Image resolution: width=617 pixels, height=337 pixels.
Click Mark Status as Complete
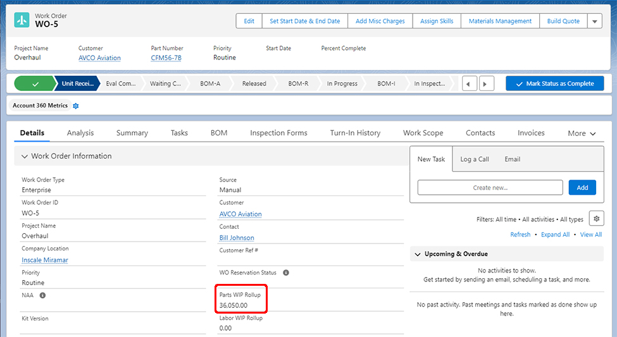click(x=555, y=83)
